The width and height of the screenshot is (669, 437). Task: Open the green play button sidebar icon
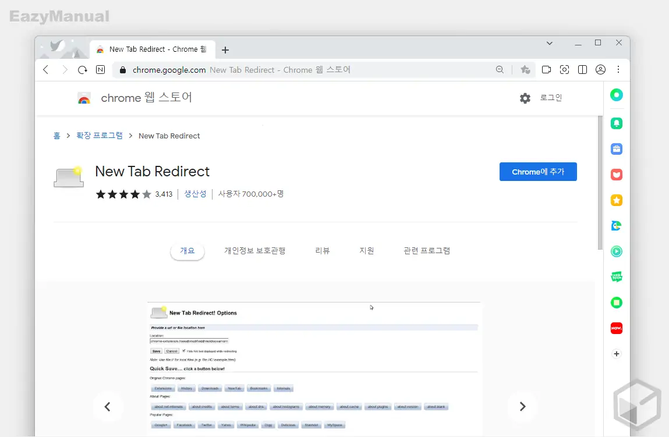coord(617,251)
